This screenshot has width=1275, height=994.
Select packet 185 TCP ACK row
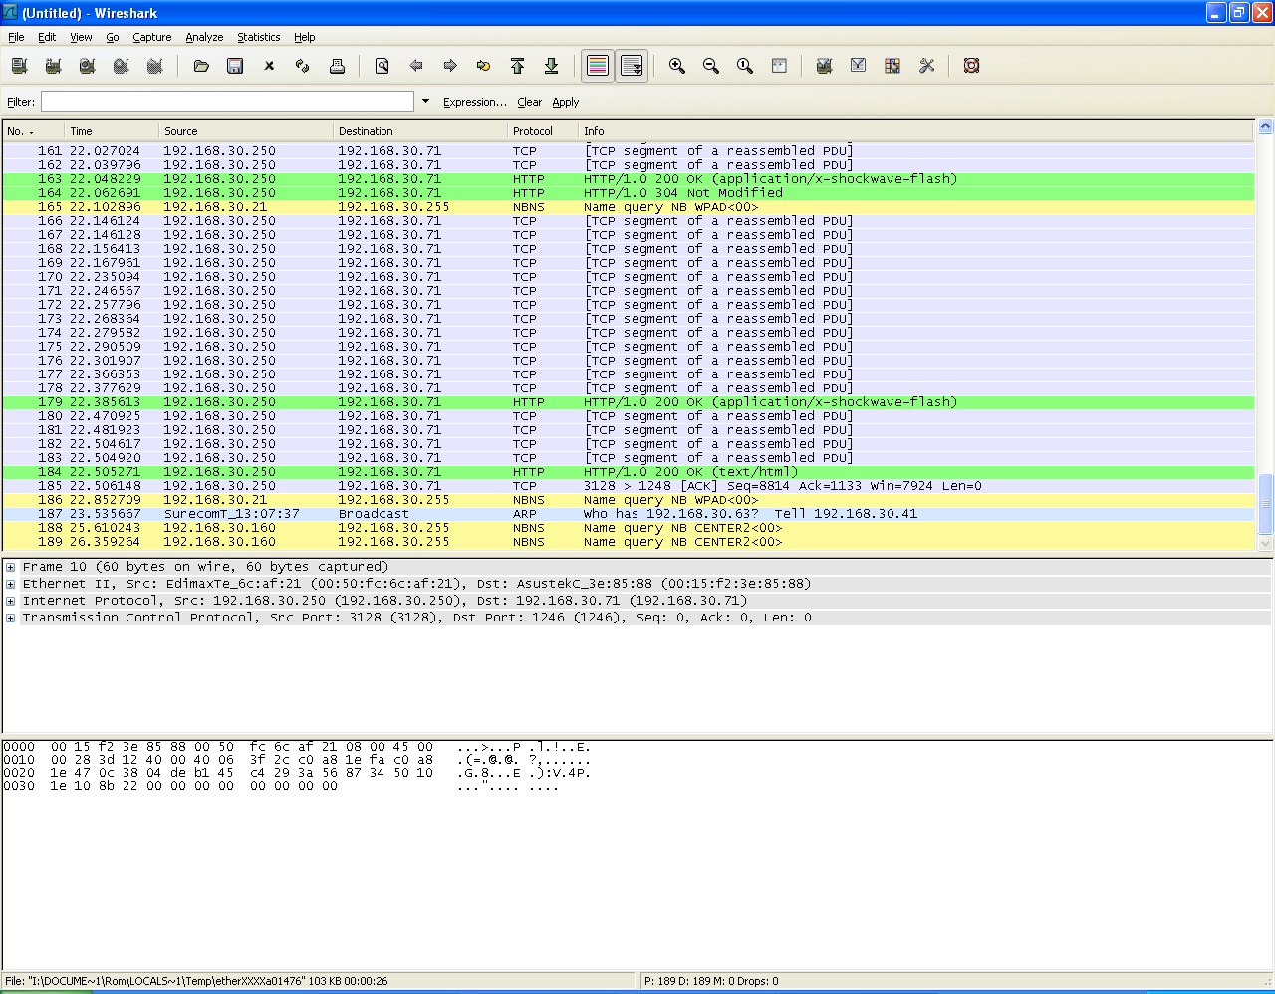click(629, 486)
